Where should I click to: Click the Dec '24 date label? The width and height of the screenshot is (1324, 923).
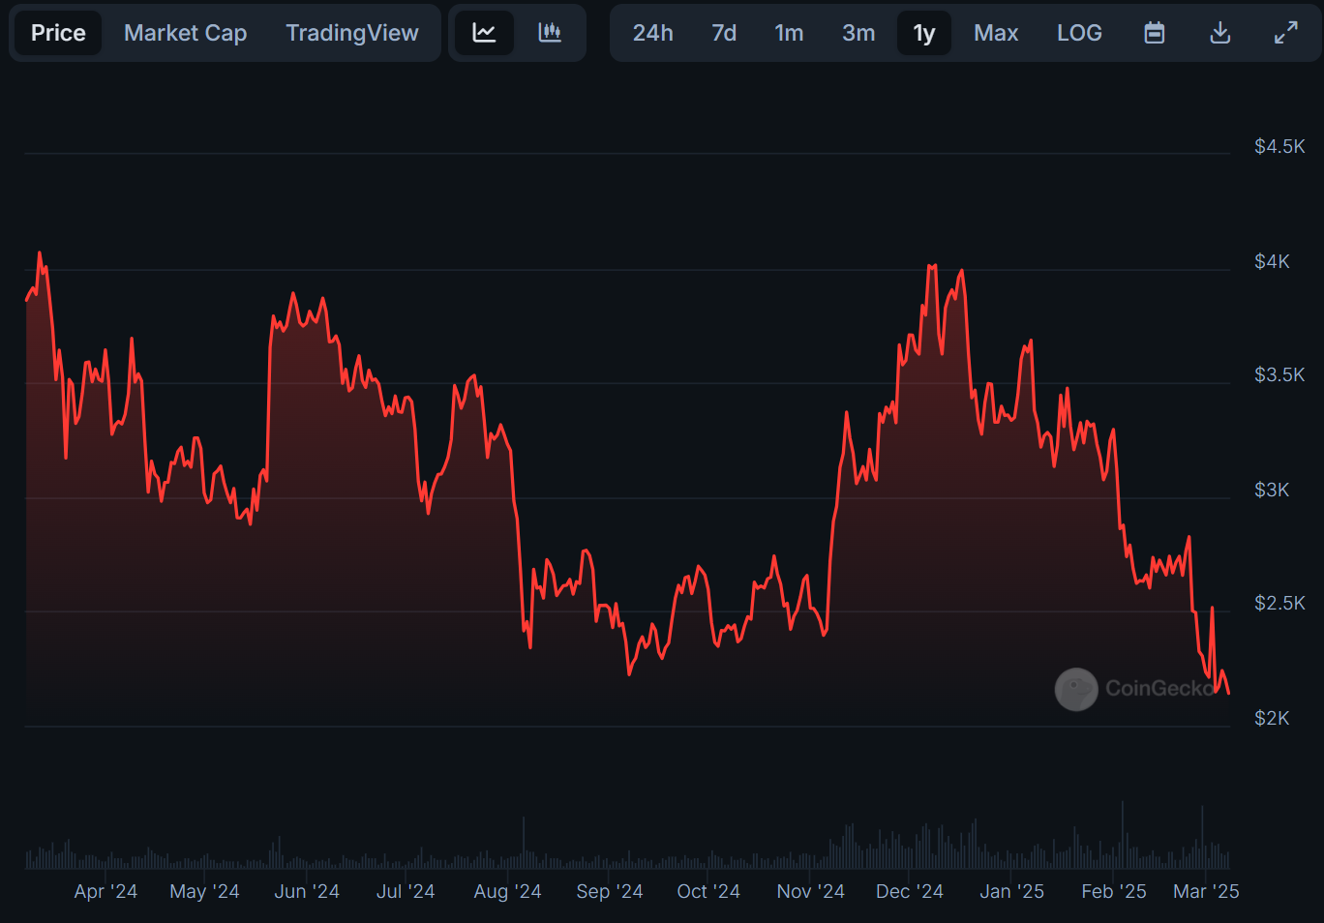point(910,892)
